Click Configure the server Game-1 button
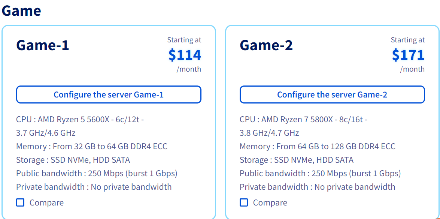Screen dimensions: 440x219 pyautogui.click(x=109, y=94)
